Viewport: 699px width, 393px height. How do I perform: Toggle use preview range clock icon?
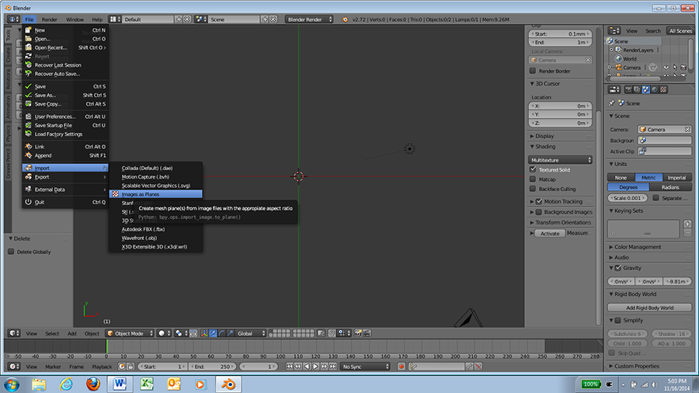(122, 367)
